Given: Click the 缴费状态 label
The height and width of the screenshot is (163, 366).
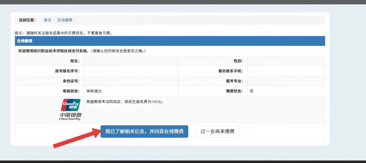Looking at the screenshot, I should coord(234,91).
